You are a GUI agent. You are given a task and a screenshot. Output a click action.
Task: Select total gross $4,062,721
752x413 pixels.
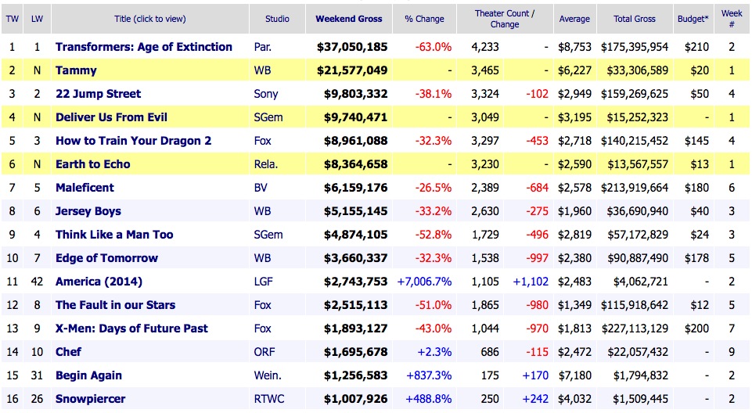pyautogui.click(x=641, y=282)
